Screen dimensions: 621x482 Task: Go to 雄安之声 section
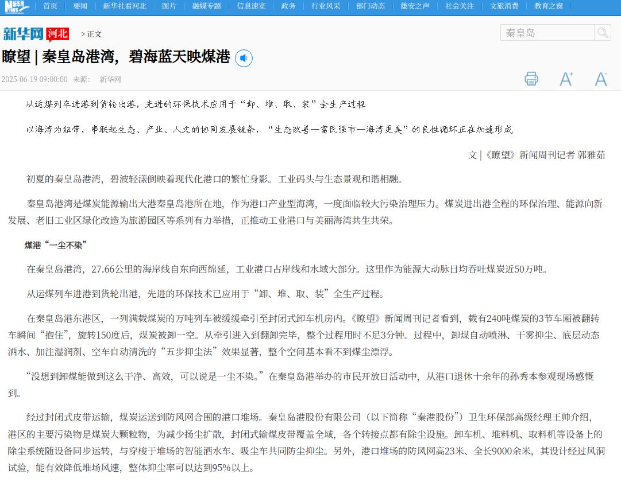point(415,6)
